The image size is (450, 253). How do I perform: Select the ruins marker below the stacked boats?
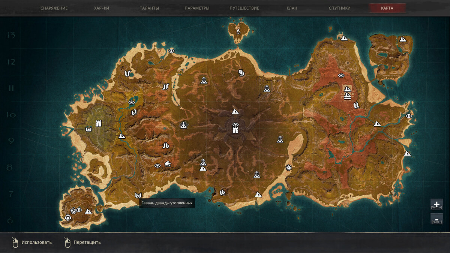[x=356, y=105]
